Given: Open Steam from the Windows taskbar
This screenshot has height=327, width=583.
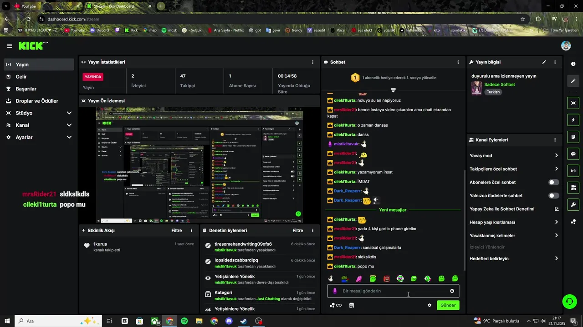Looking at the screenshot, I should pos(244,321).
